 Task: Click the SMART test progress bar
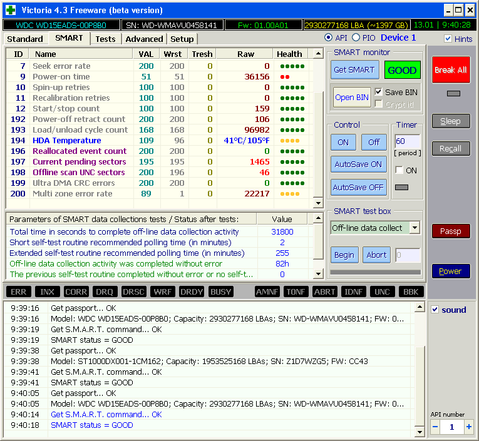tap(376, 272)
